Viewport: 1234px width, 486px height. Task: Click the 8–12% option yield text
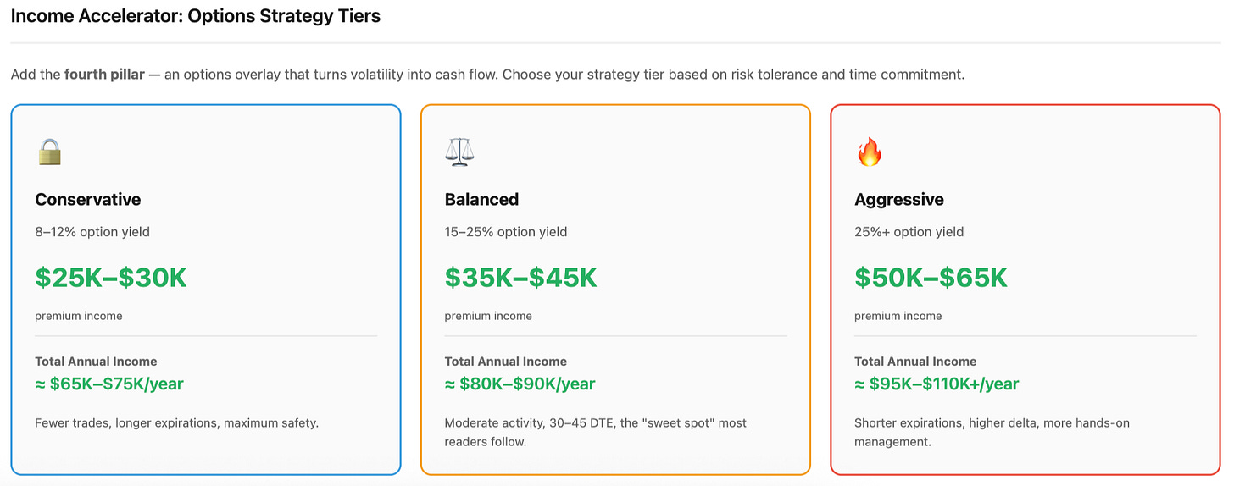click(x=92, y=232)
